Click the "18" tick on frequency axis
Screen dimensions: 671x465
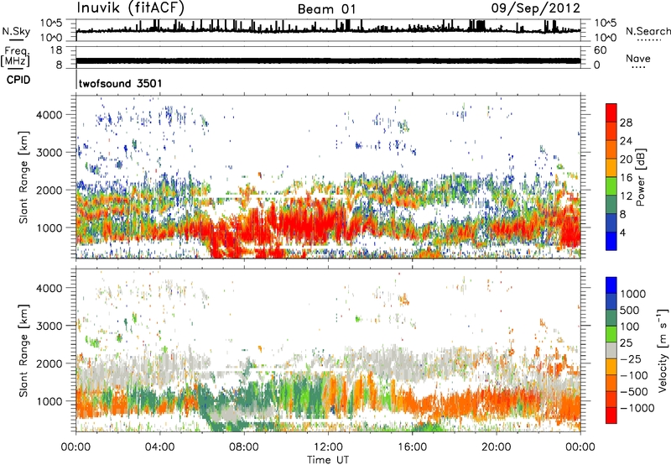tap(55, 50)
